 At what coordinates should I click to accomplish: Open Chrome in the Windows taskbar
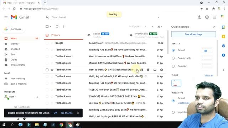coord(61,125)
